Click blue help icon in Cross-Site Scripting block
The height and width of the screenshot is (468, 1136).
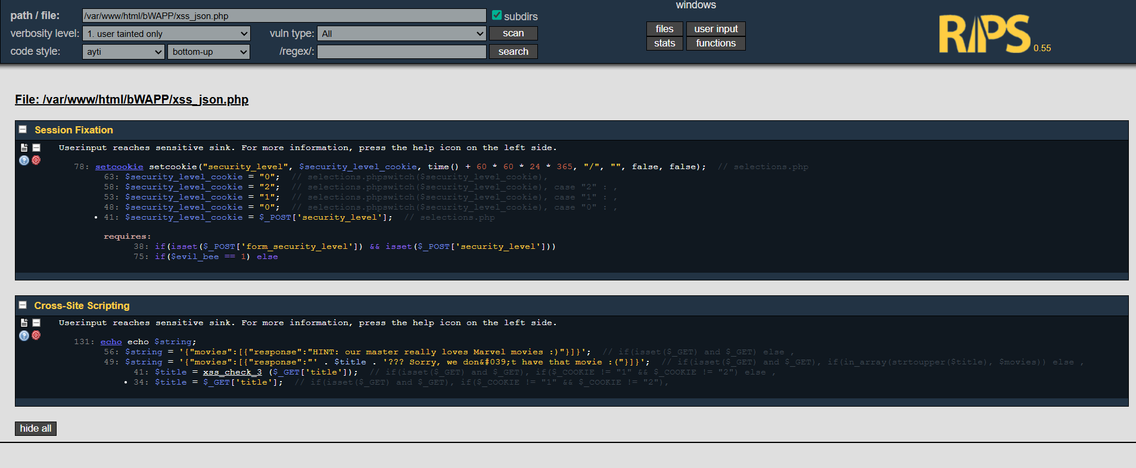pos(24,335)
